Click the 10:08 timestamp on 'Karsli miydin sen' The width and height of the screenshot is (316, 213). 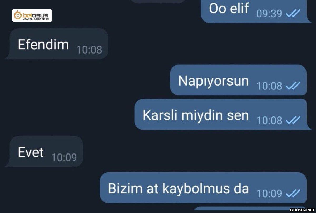[269, 120]
